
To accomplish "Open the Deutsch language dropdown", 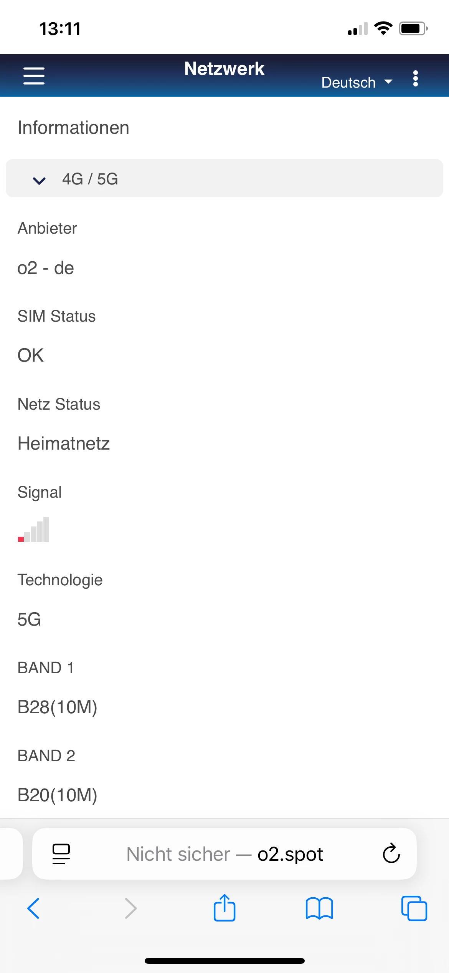I will [x=348, y=83].
